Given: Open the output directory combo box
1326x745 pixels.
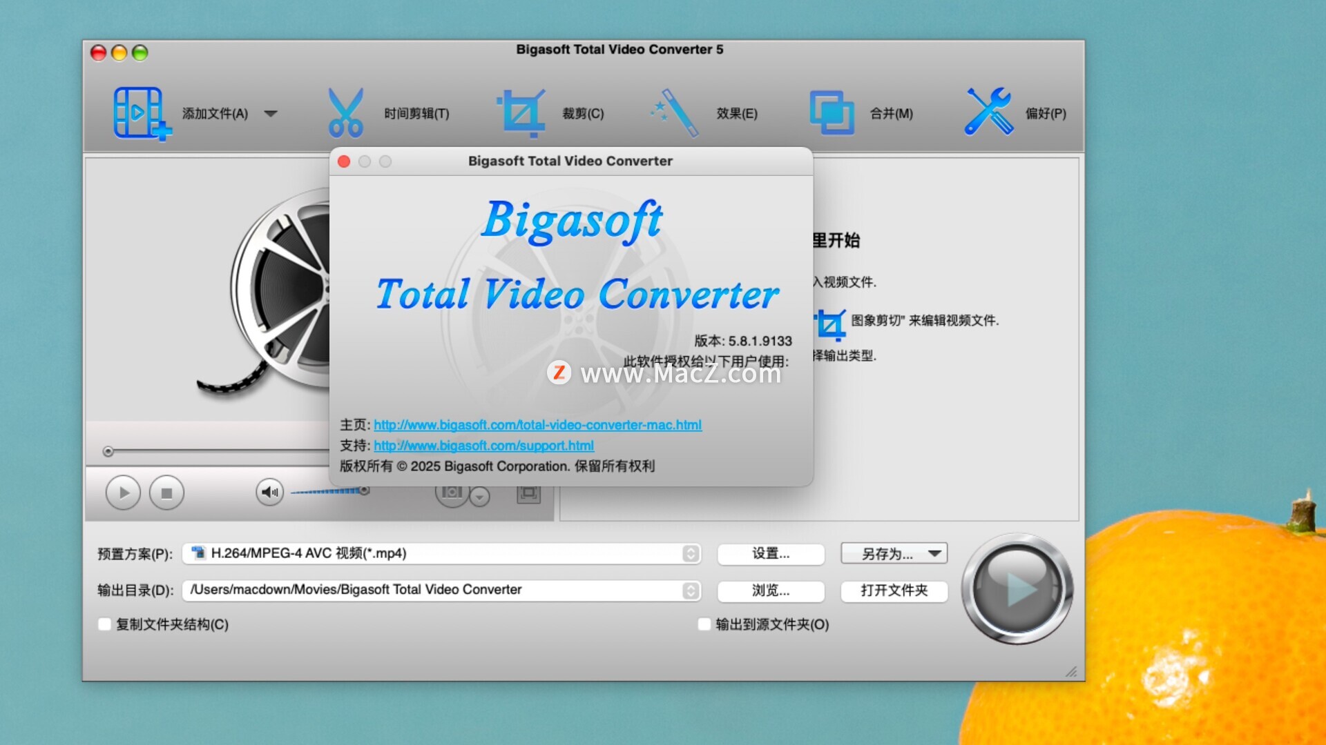Looking at the screenshot, I should (x=442, y=590).
